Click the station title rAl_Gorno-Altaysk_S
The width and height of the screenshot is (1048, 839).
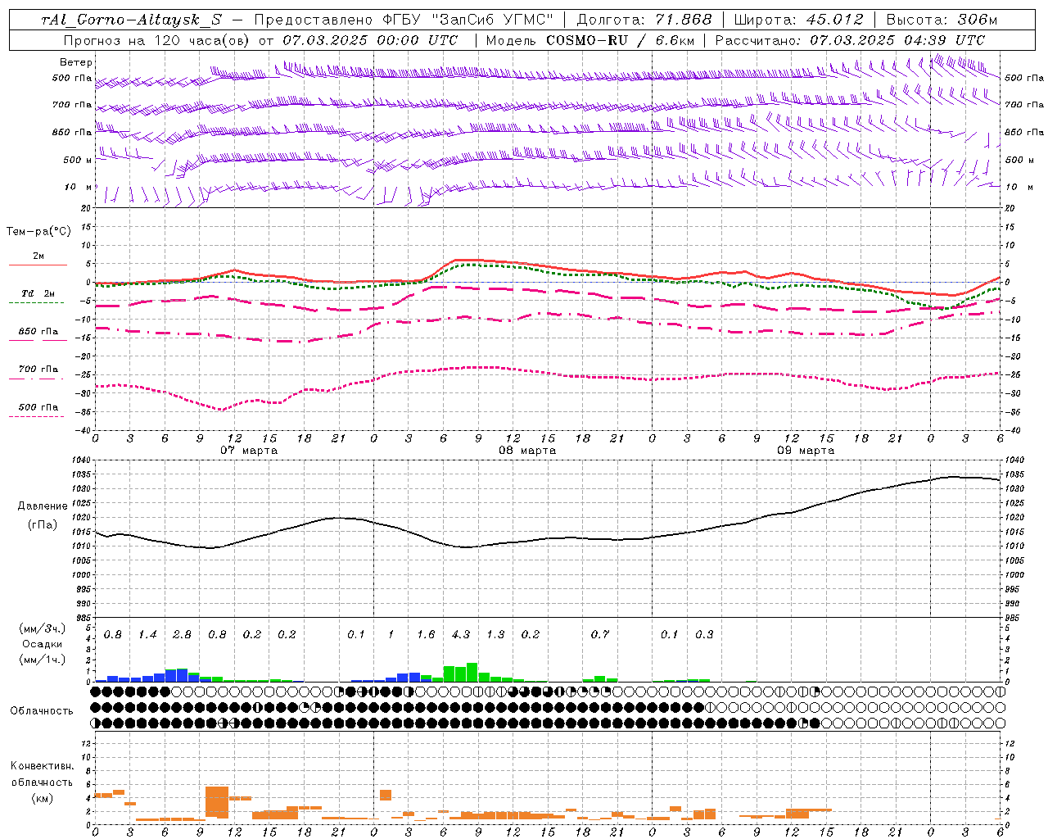coord(132,20)
